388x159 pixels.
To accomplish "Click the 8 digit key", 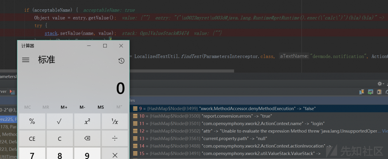I will click(60, 154).
